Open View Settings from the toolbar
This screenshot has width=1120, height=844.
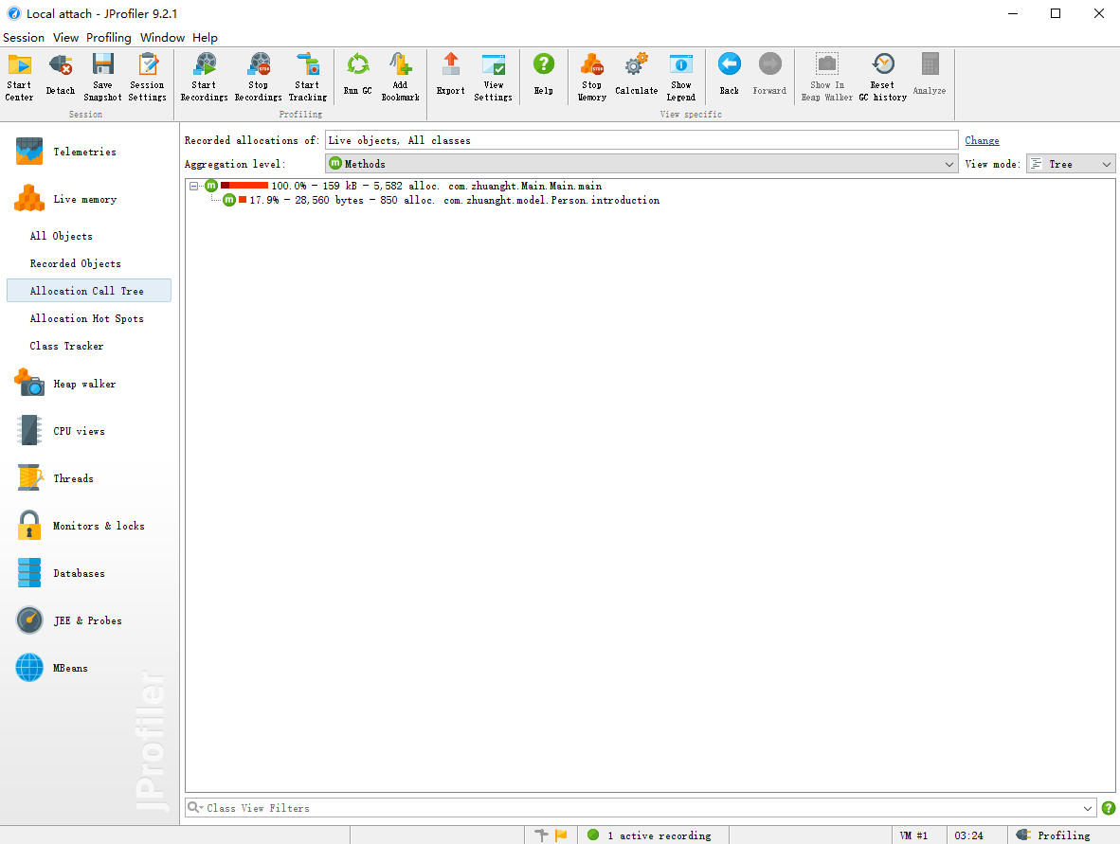point(493,65)
